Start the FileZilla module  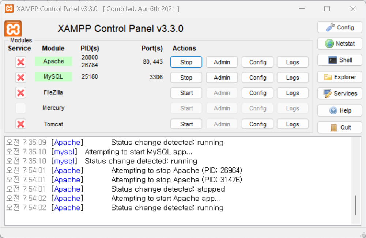click(186, 93)
